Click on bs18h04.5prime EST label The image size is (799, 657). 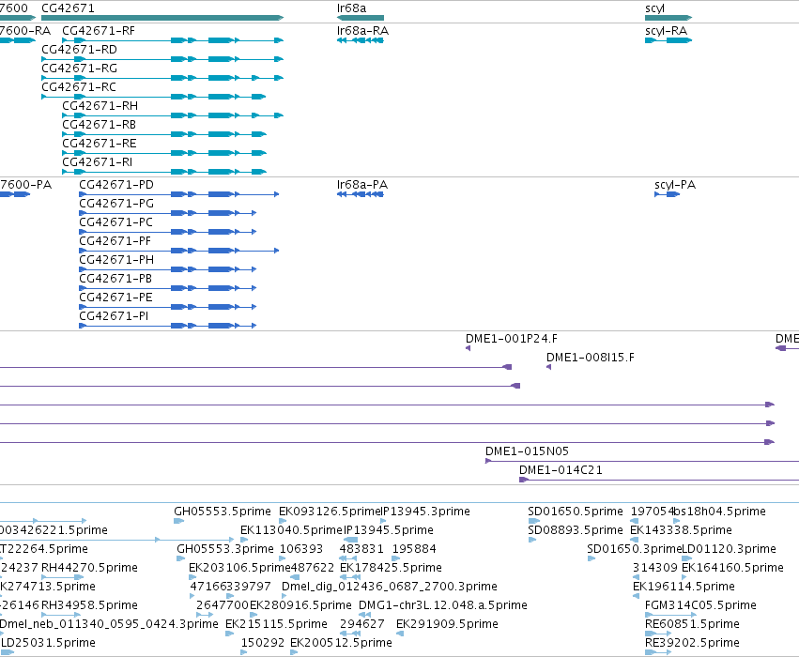coord(720,512)
